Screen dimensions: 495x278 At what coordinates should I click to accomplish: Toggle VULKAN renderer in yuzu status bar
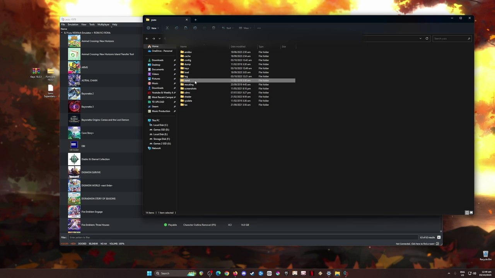(x=65, y=244)
